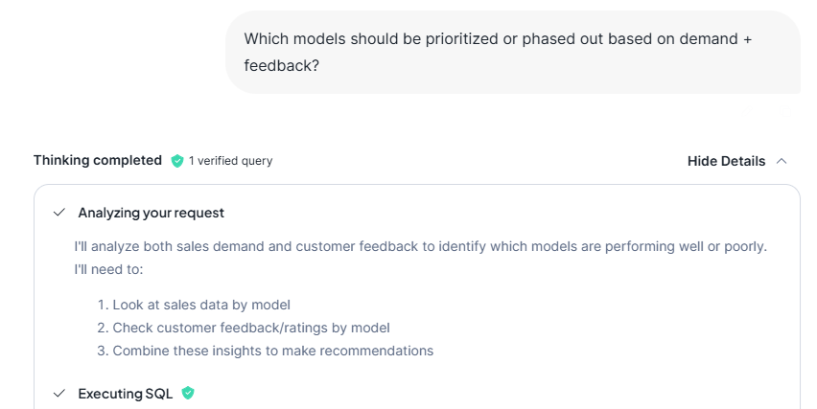817x409 pixels.
Task: Click the green shield next to Executing SQL
Action: pos(188,393)
